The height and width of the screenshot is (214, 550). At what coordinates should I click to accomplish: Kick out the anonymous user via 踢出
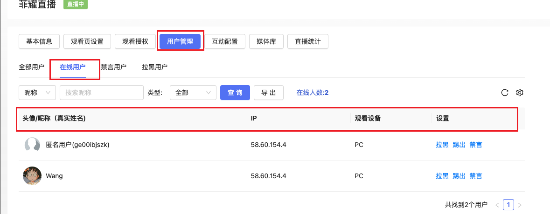pyautogui.click(x=459, y=145)
